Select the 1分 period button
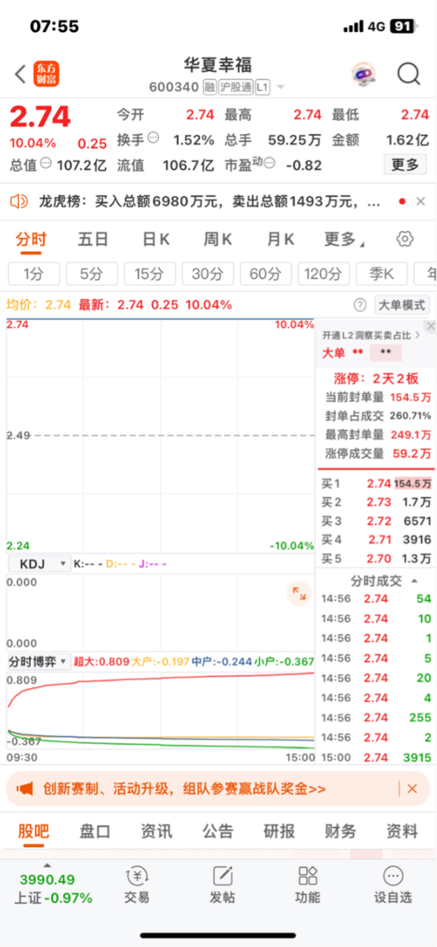 (x=34, y=274)
